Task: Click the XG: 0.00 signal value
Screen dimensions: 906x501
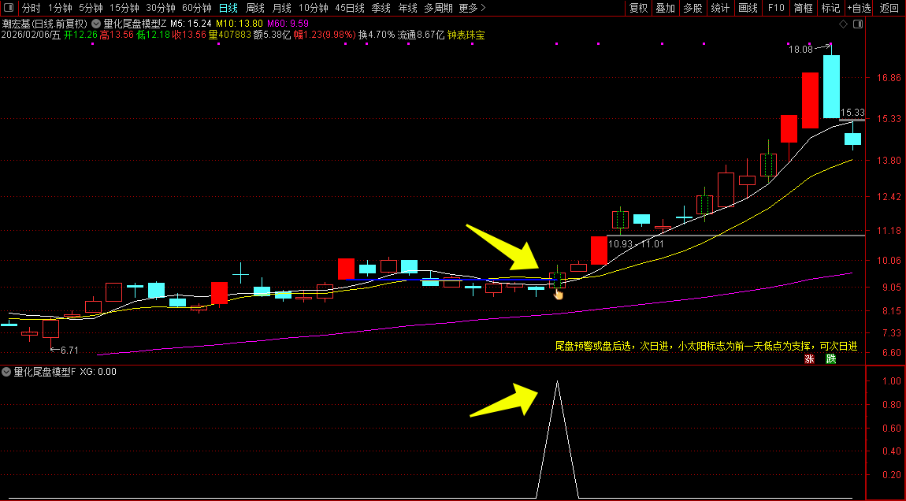Action: (98, 372)
